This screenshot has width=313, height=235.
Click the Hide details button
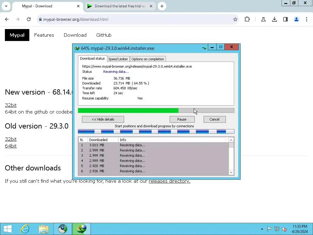pos(103,119)
